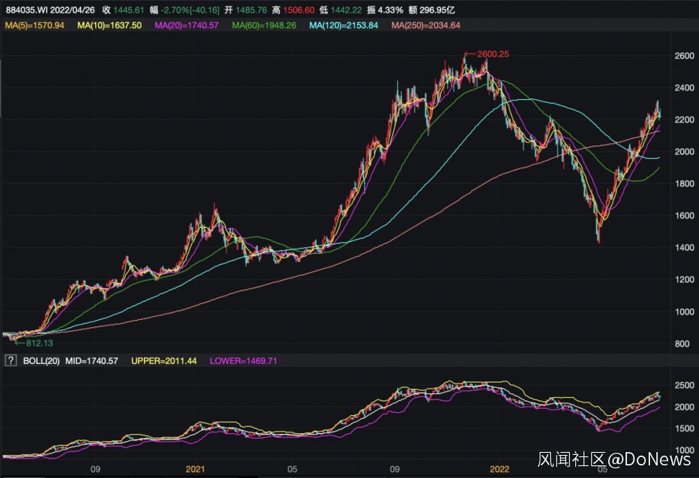
Task: Click the UPPER=2011.44 Bollinger value
Action: [164, 361]
